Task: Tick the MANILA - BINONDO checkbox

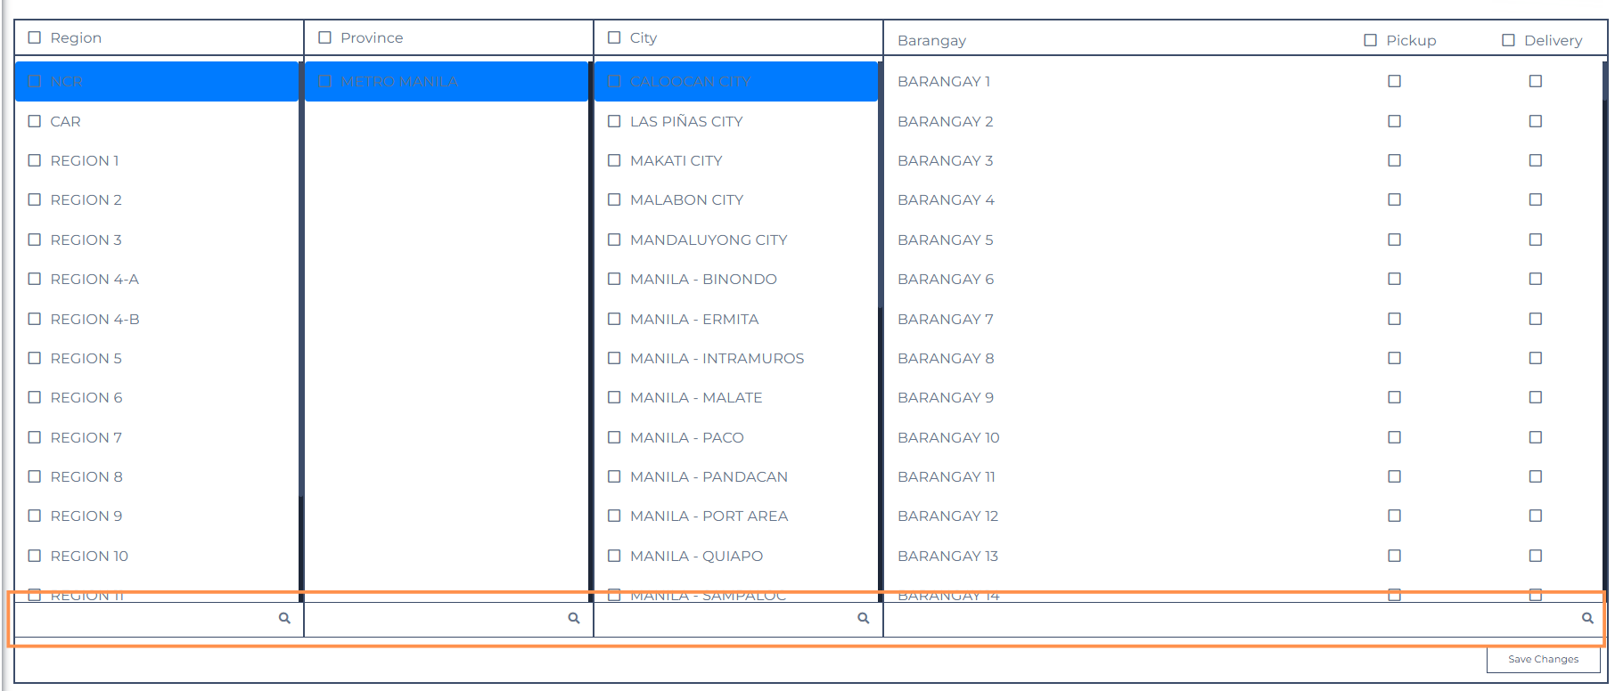Action: point(614,279)
